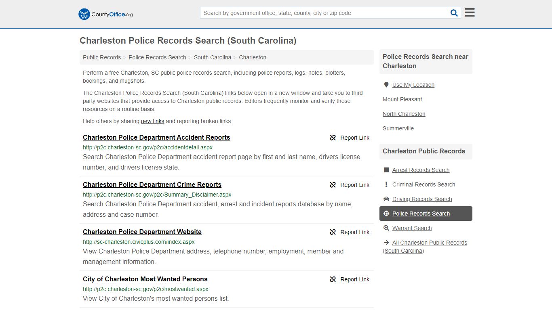
Task: Click the mostwanted.aspx URL text
Action: (145, 289)
